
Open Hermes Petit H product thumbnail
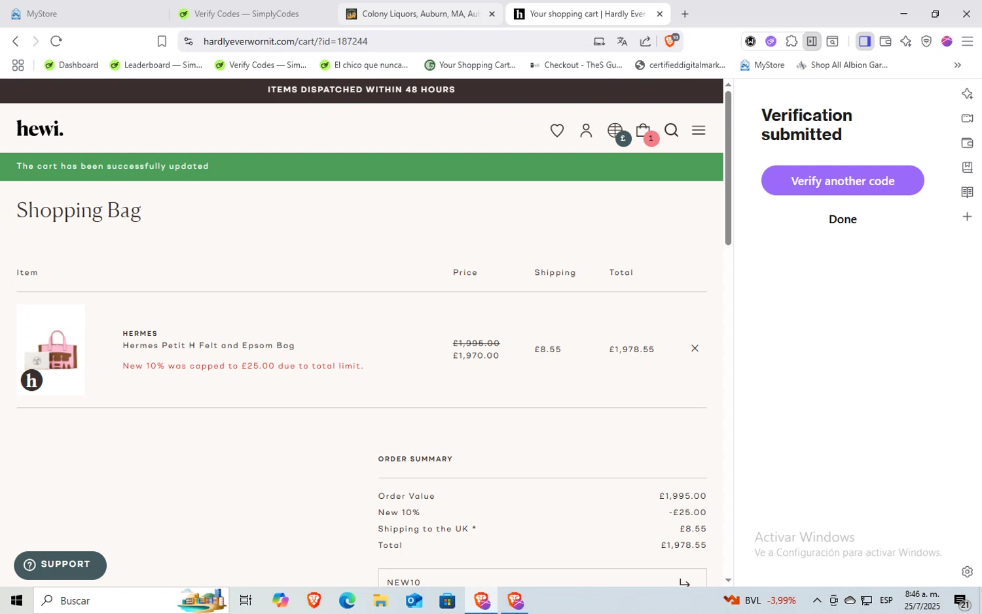[50, 350]
